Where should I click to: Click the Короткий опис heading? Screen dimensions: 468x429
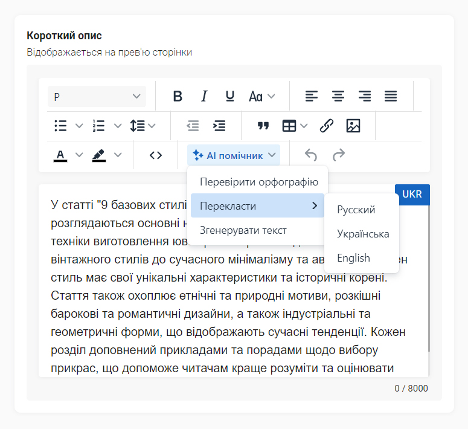point(64,36)
